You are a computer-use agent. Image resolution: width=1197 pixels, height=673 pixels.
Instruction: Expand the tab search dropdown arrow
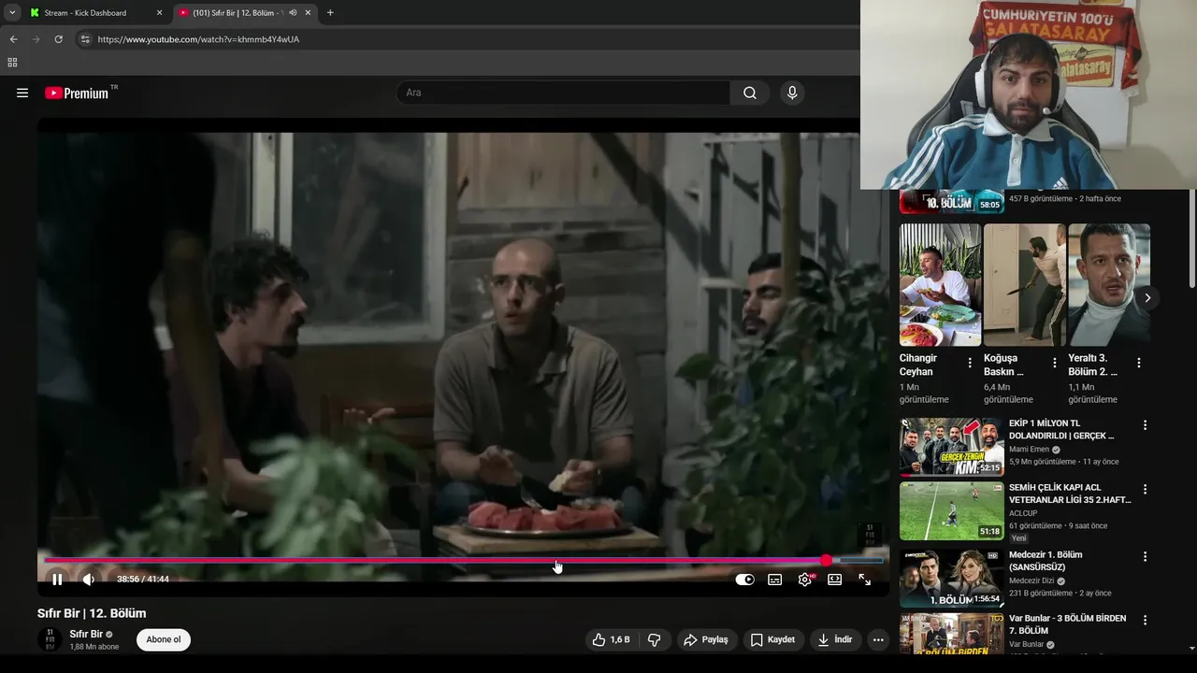click(12, 13)
